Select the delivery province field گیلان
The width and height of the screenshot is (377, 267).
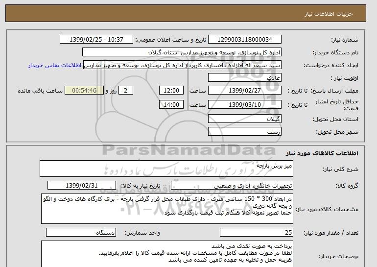coord(244,119)
